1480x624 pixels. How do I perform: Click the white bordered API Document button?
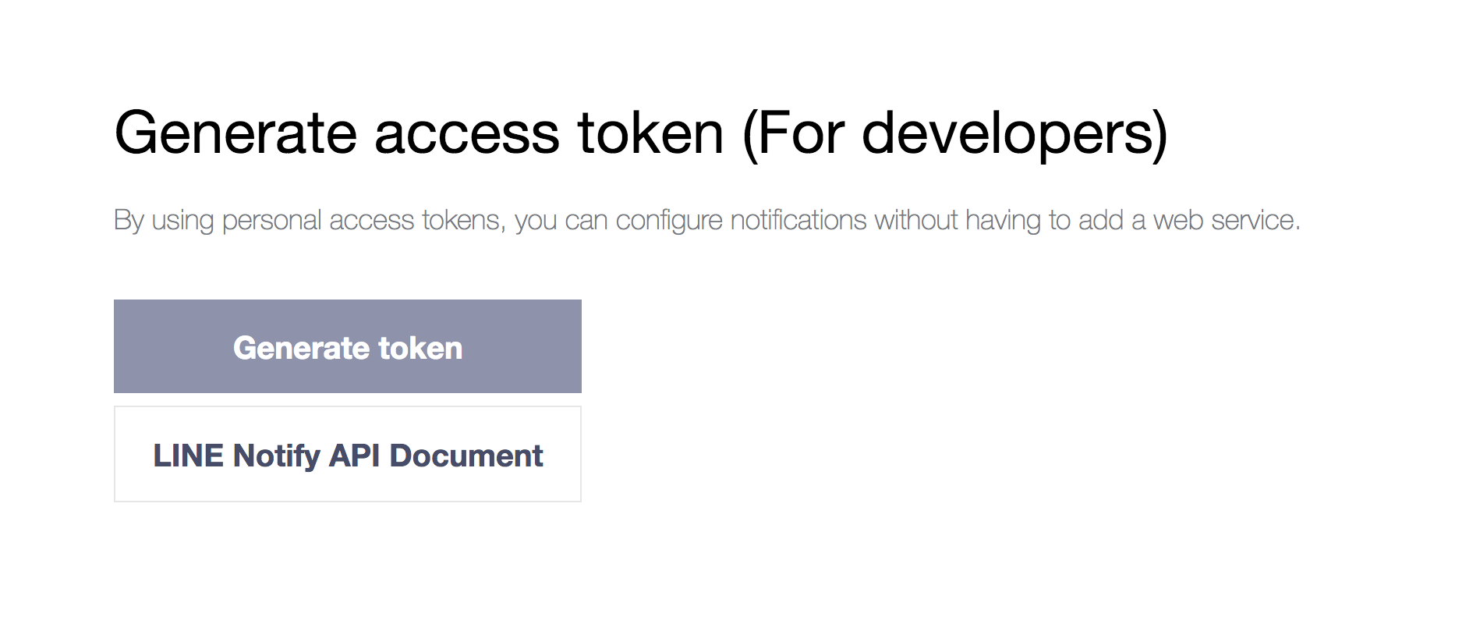tap(348, 454)
